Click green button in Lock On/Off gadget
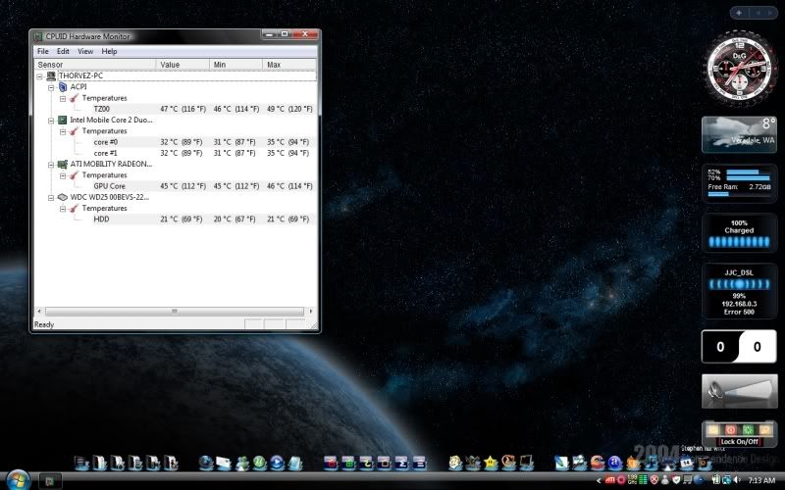Screen dimensions: 785x490 pyautogui.click(x=748, y=429)
